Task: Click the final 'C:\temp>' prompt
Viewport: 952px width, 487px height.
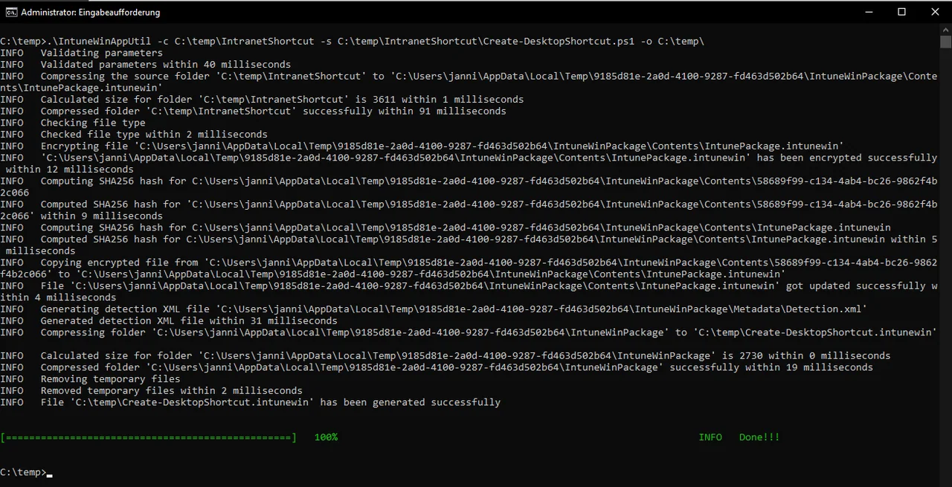Action: (23, 473)
